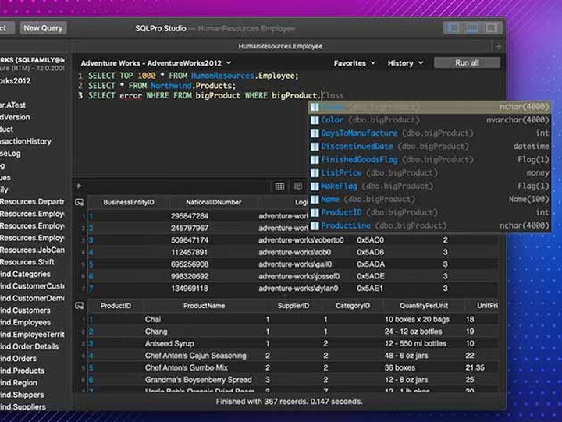
Task: Click the export icon beside ProductID header
Action: 80,306
